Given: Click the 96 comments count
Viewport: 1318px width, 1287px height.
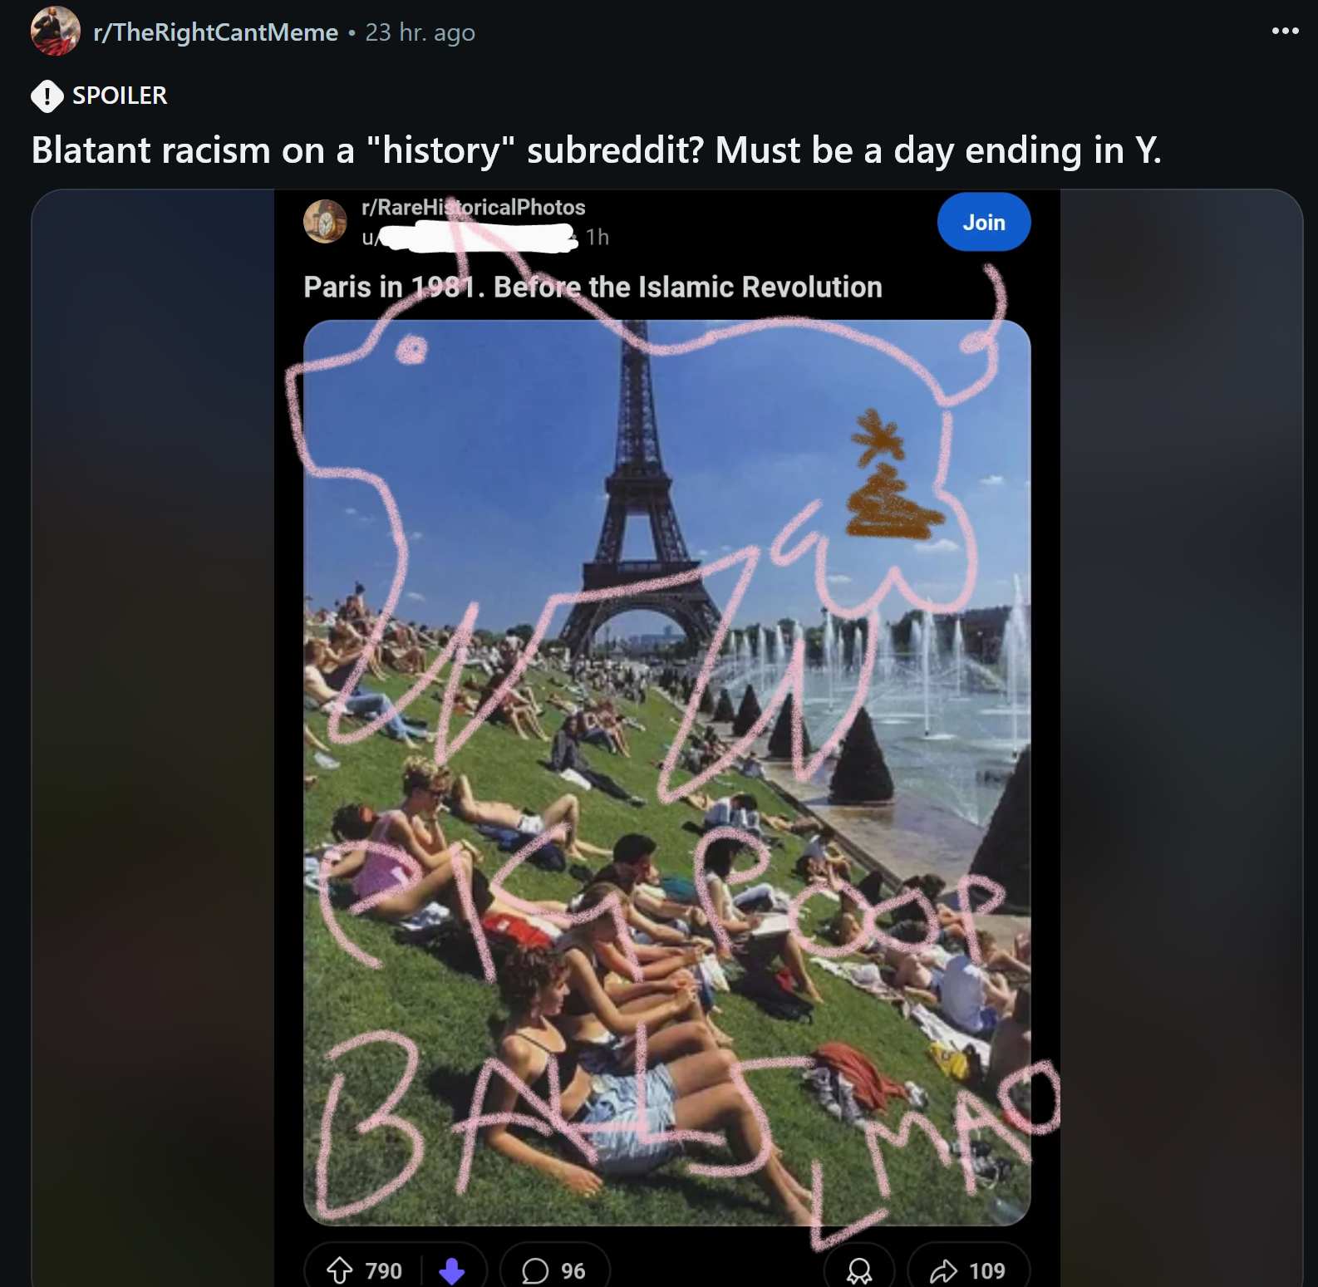Looking at the screenshot, I should [x=573, y=1271].
